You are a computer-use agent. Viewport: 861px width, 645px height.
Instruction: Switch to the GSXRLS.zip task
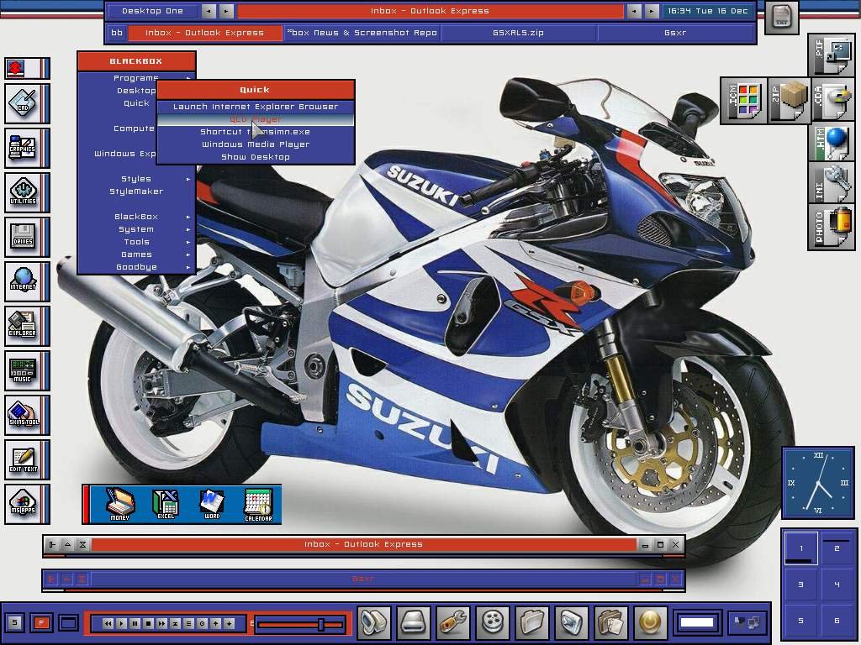(518, 33)
